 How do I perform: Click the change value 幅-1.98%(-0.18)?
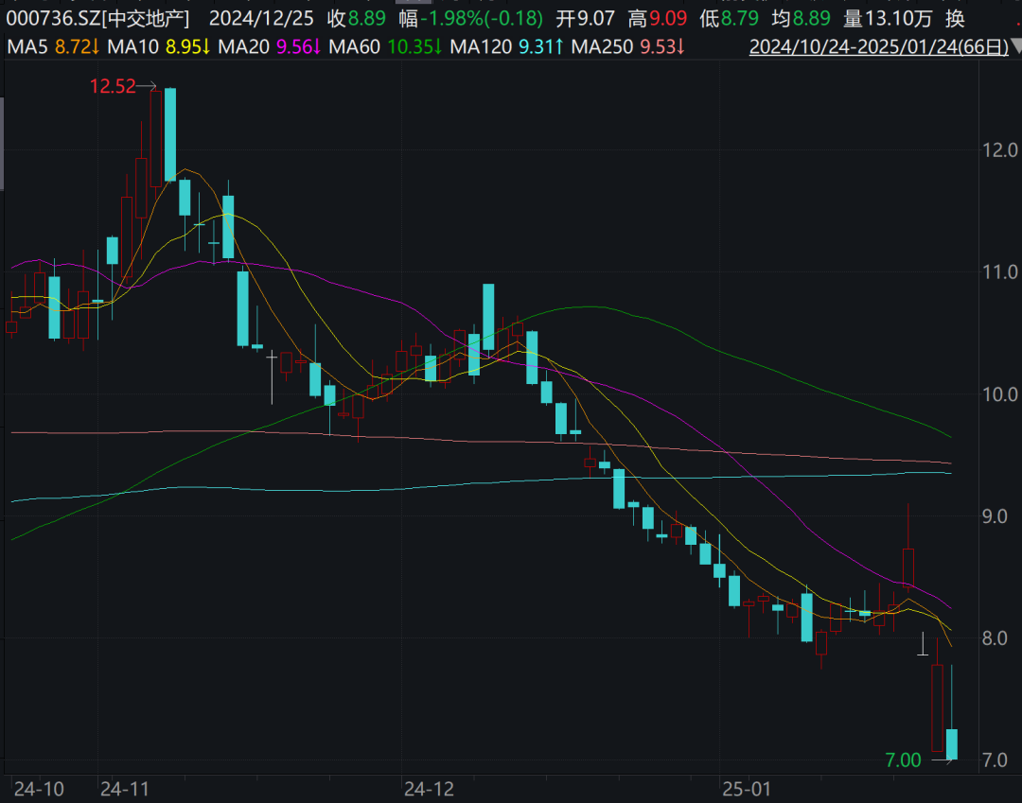pos(470,18)
